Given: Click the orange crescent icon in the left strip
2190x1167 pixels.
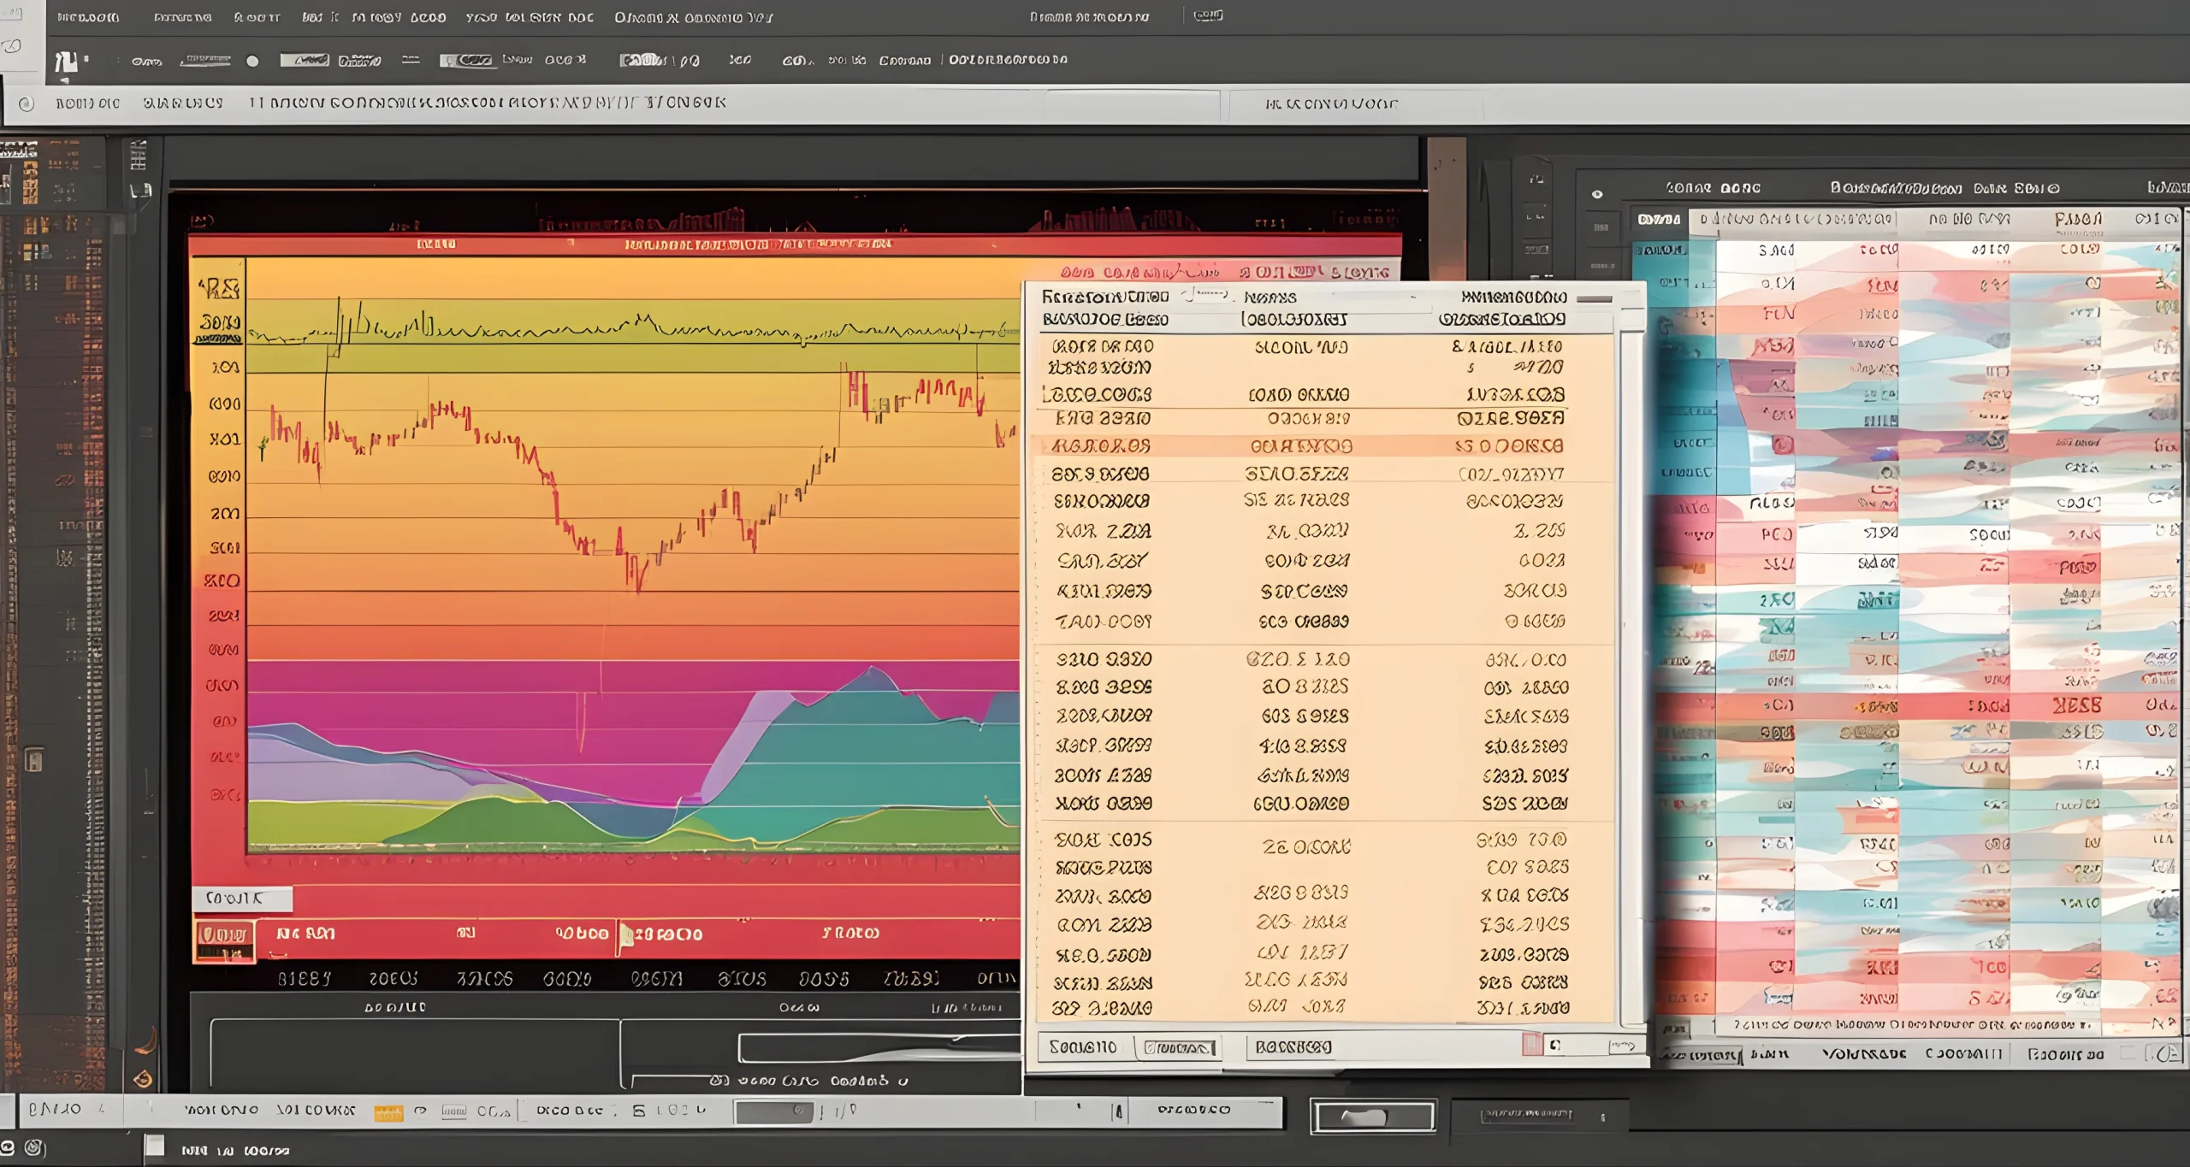Looking at the screenshot, I should tap(147, 1041).
